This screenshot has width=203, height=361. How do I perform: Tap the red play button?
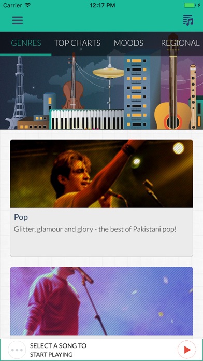(x=187, y=350)
